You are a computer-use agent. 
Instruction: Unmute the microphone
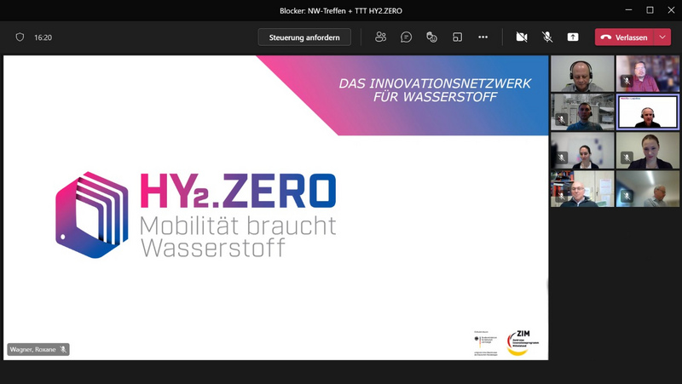point(547,37)
